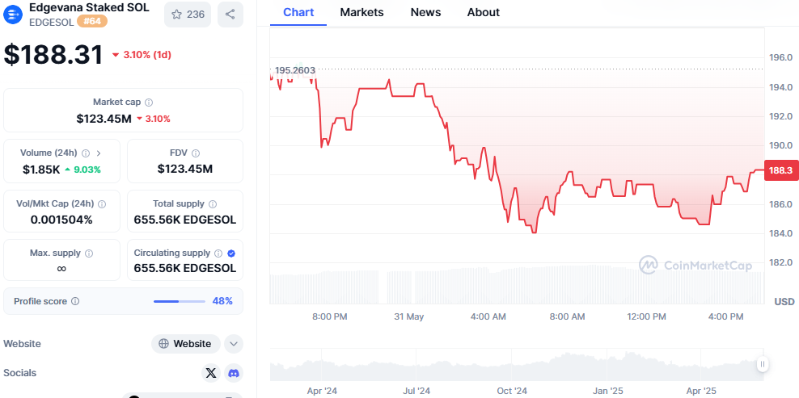Select the About tab
Viewport: 799px width, 398px height.
pyautogui.click(x=483, y=12)
